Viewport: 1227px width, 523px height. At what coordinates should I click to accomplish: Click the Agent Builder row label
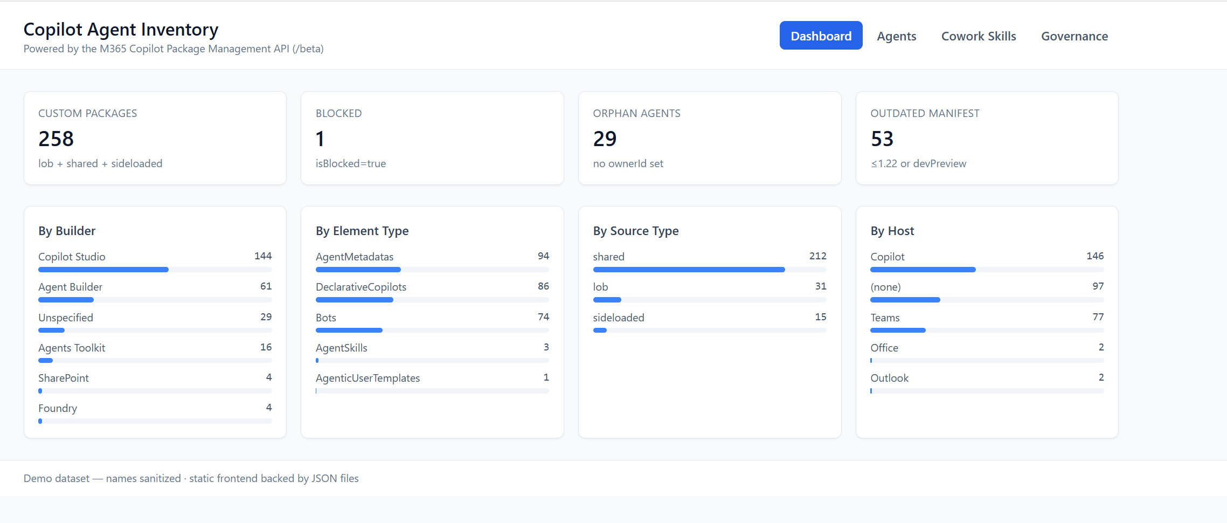tap(70, 287)
